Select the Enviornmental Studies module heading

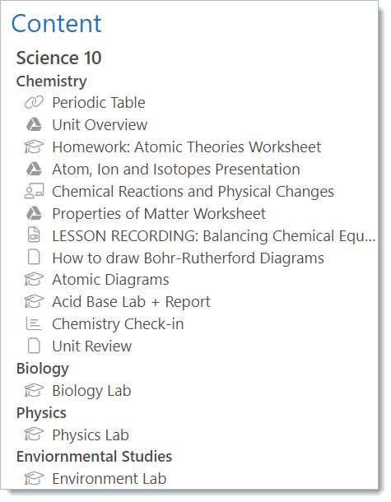tap(94, 457)
